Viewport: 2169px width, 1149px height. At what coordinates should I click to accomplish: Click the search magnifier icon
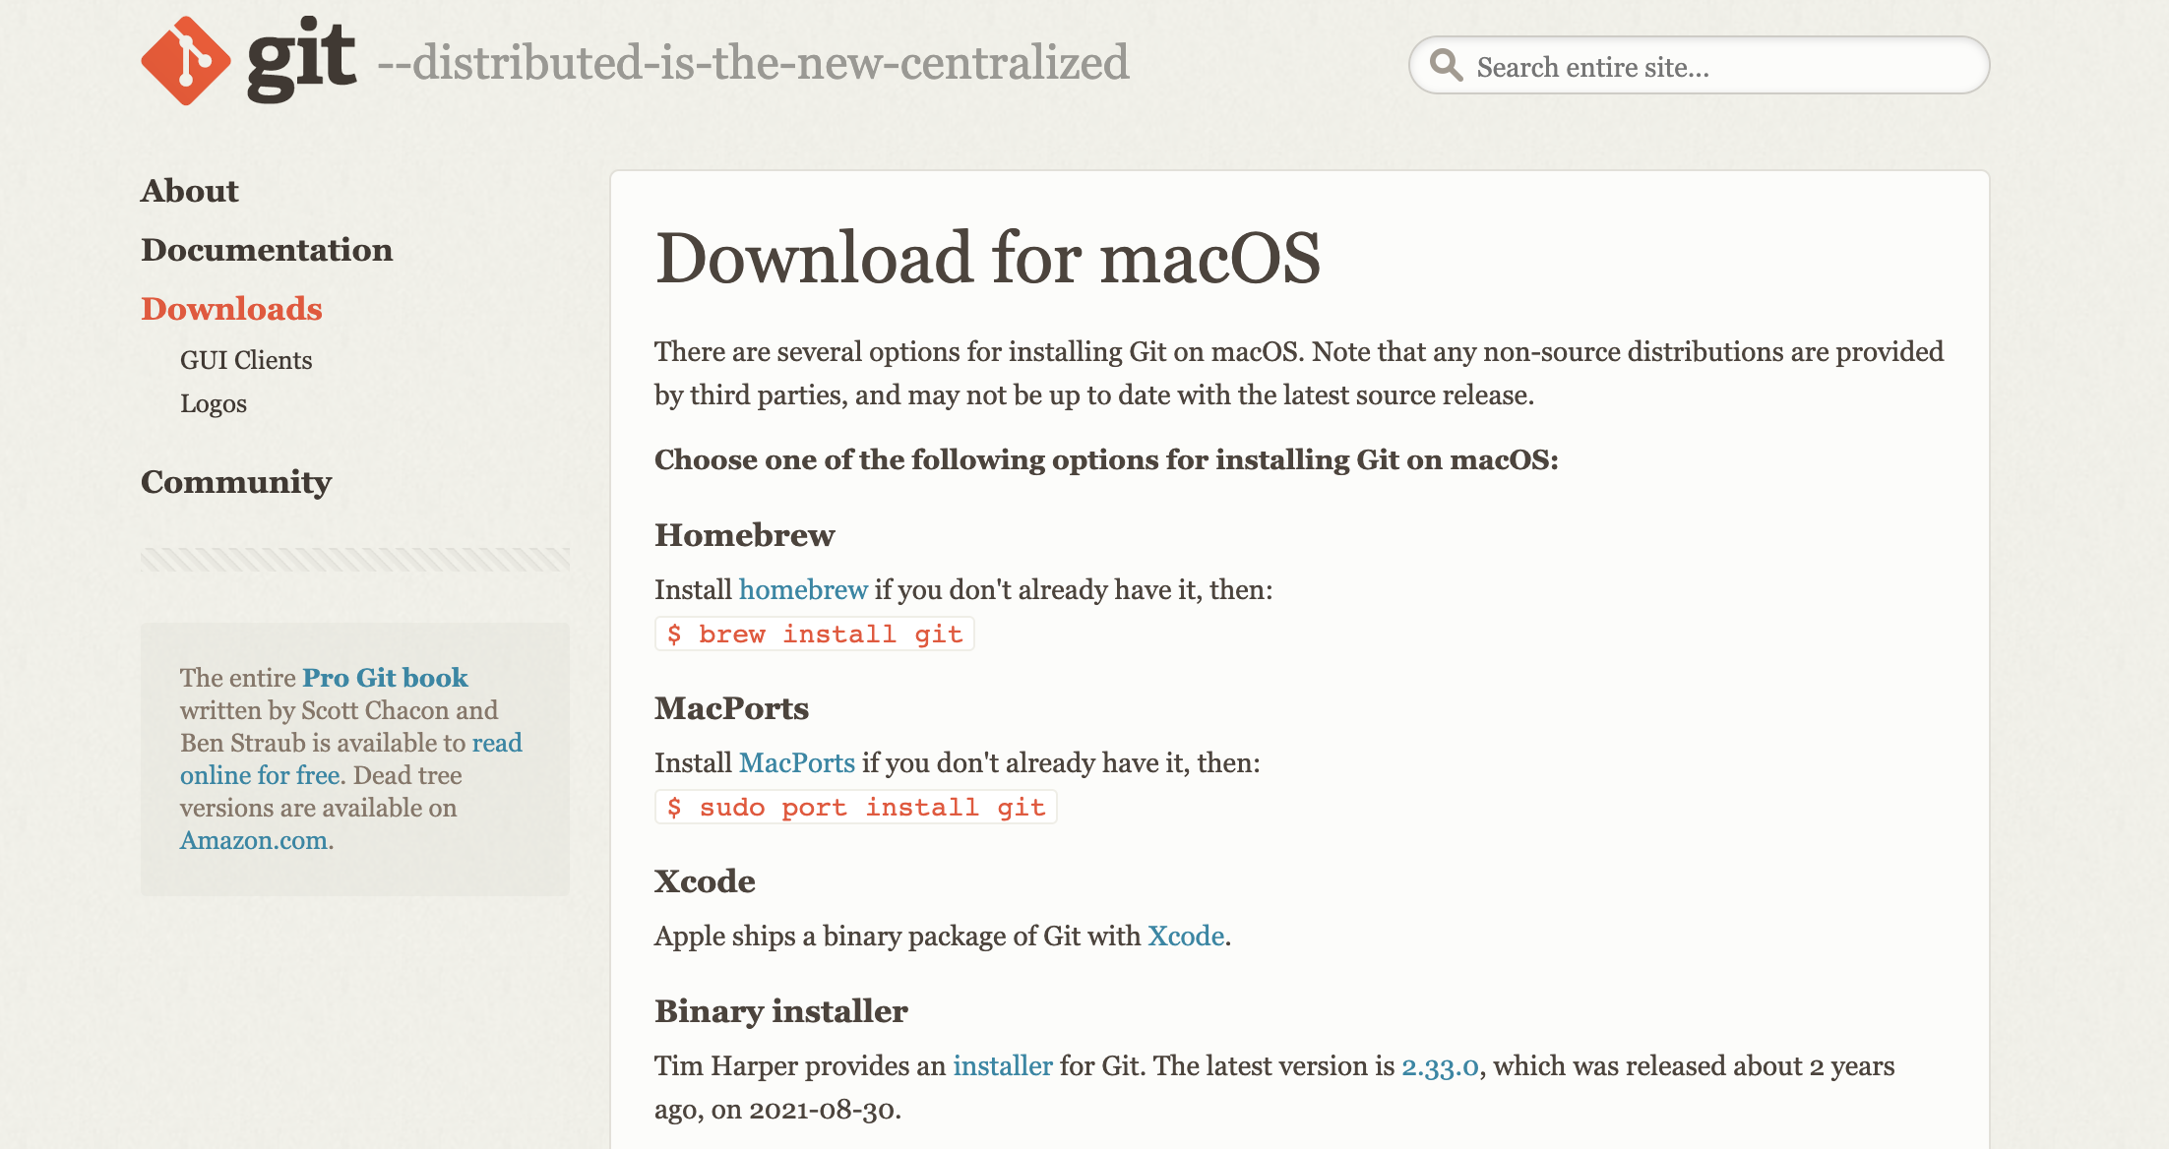pyautogui.click(x=1446, y=65)
